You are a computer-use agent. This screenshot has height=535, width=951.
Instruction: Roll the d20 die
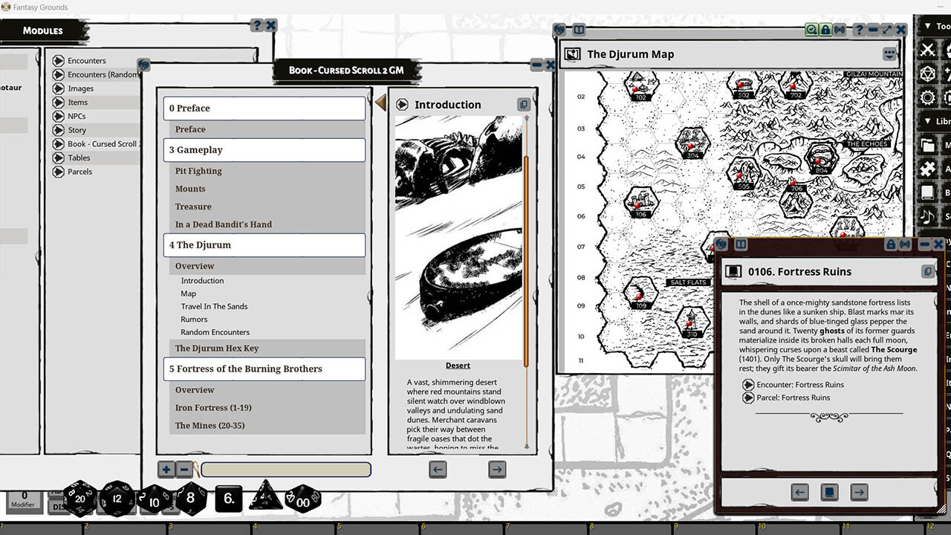tap(79, 500)
